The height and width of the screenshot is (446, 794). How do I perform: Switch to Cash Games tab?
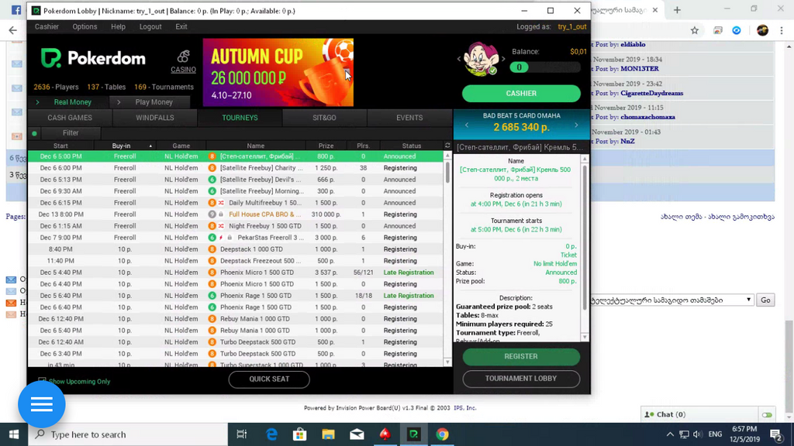70,118
